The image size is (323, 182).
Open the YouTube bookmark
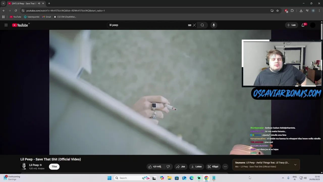tap(15, 17)
